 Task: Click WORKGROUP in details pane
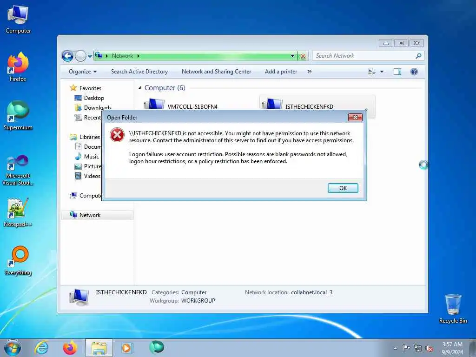coord(198,301)
